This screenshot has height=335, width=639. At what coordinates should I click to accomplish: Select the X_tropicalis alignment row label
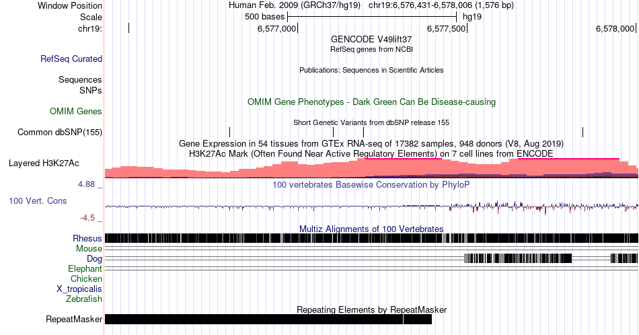tap(79, 289)
